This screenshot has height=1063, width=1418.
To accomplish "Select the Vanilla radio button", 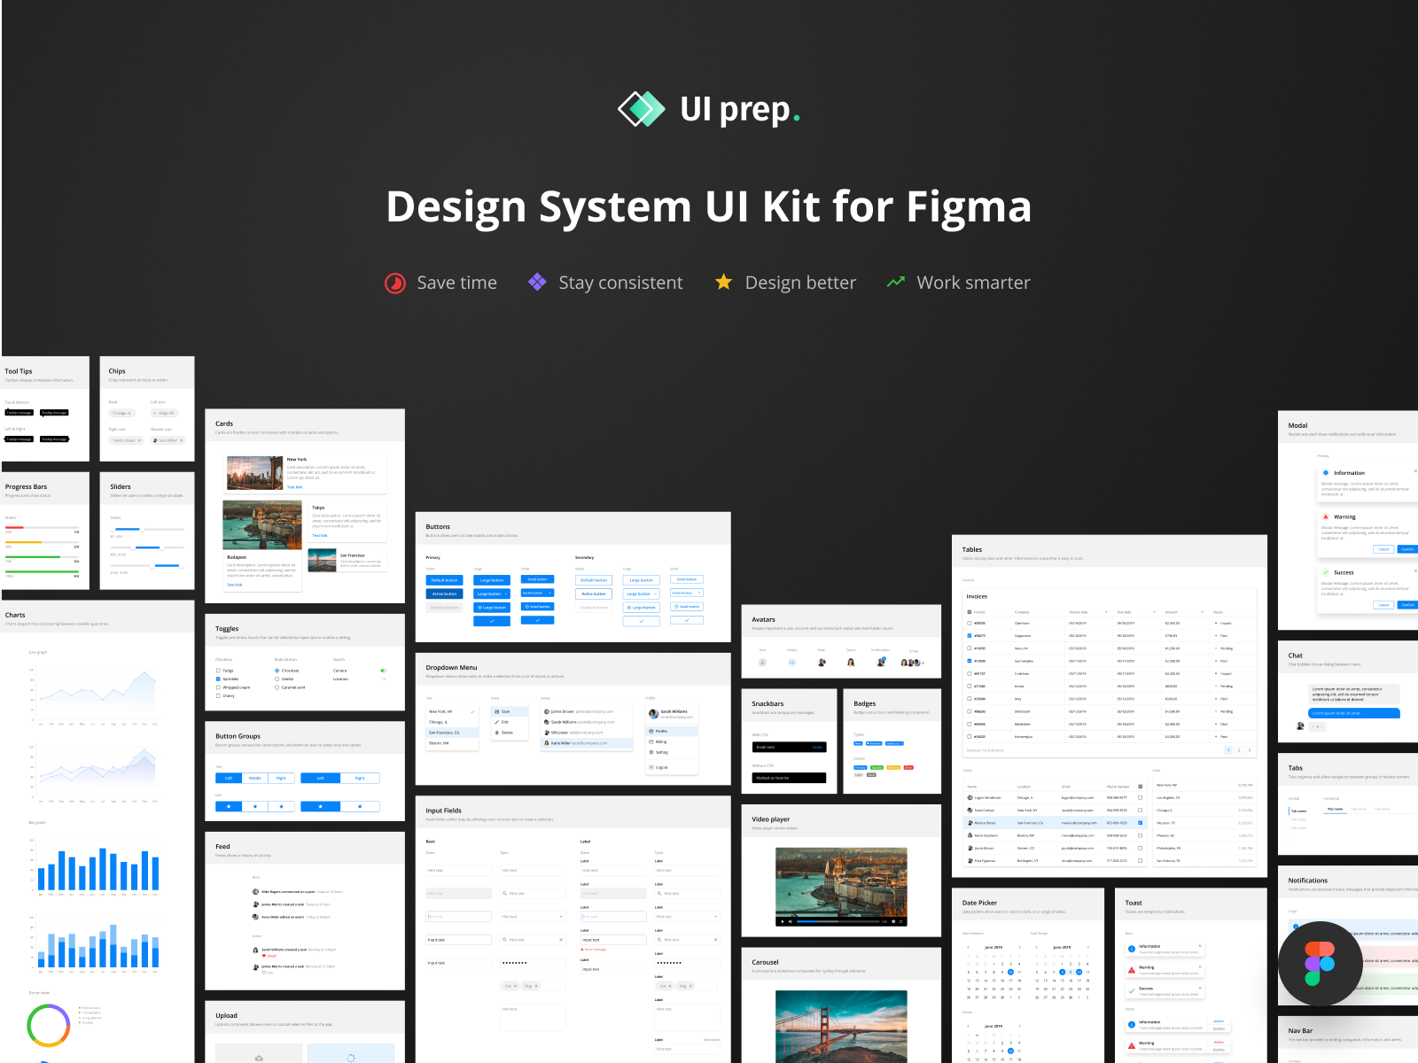I will click(x=277, y=679).
